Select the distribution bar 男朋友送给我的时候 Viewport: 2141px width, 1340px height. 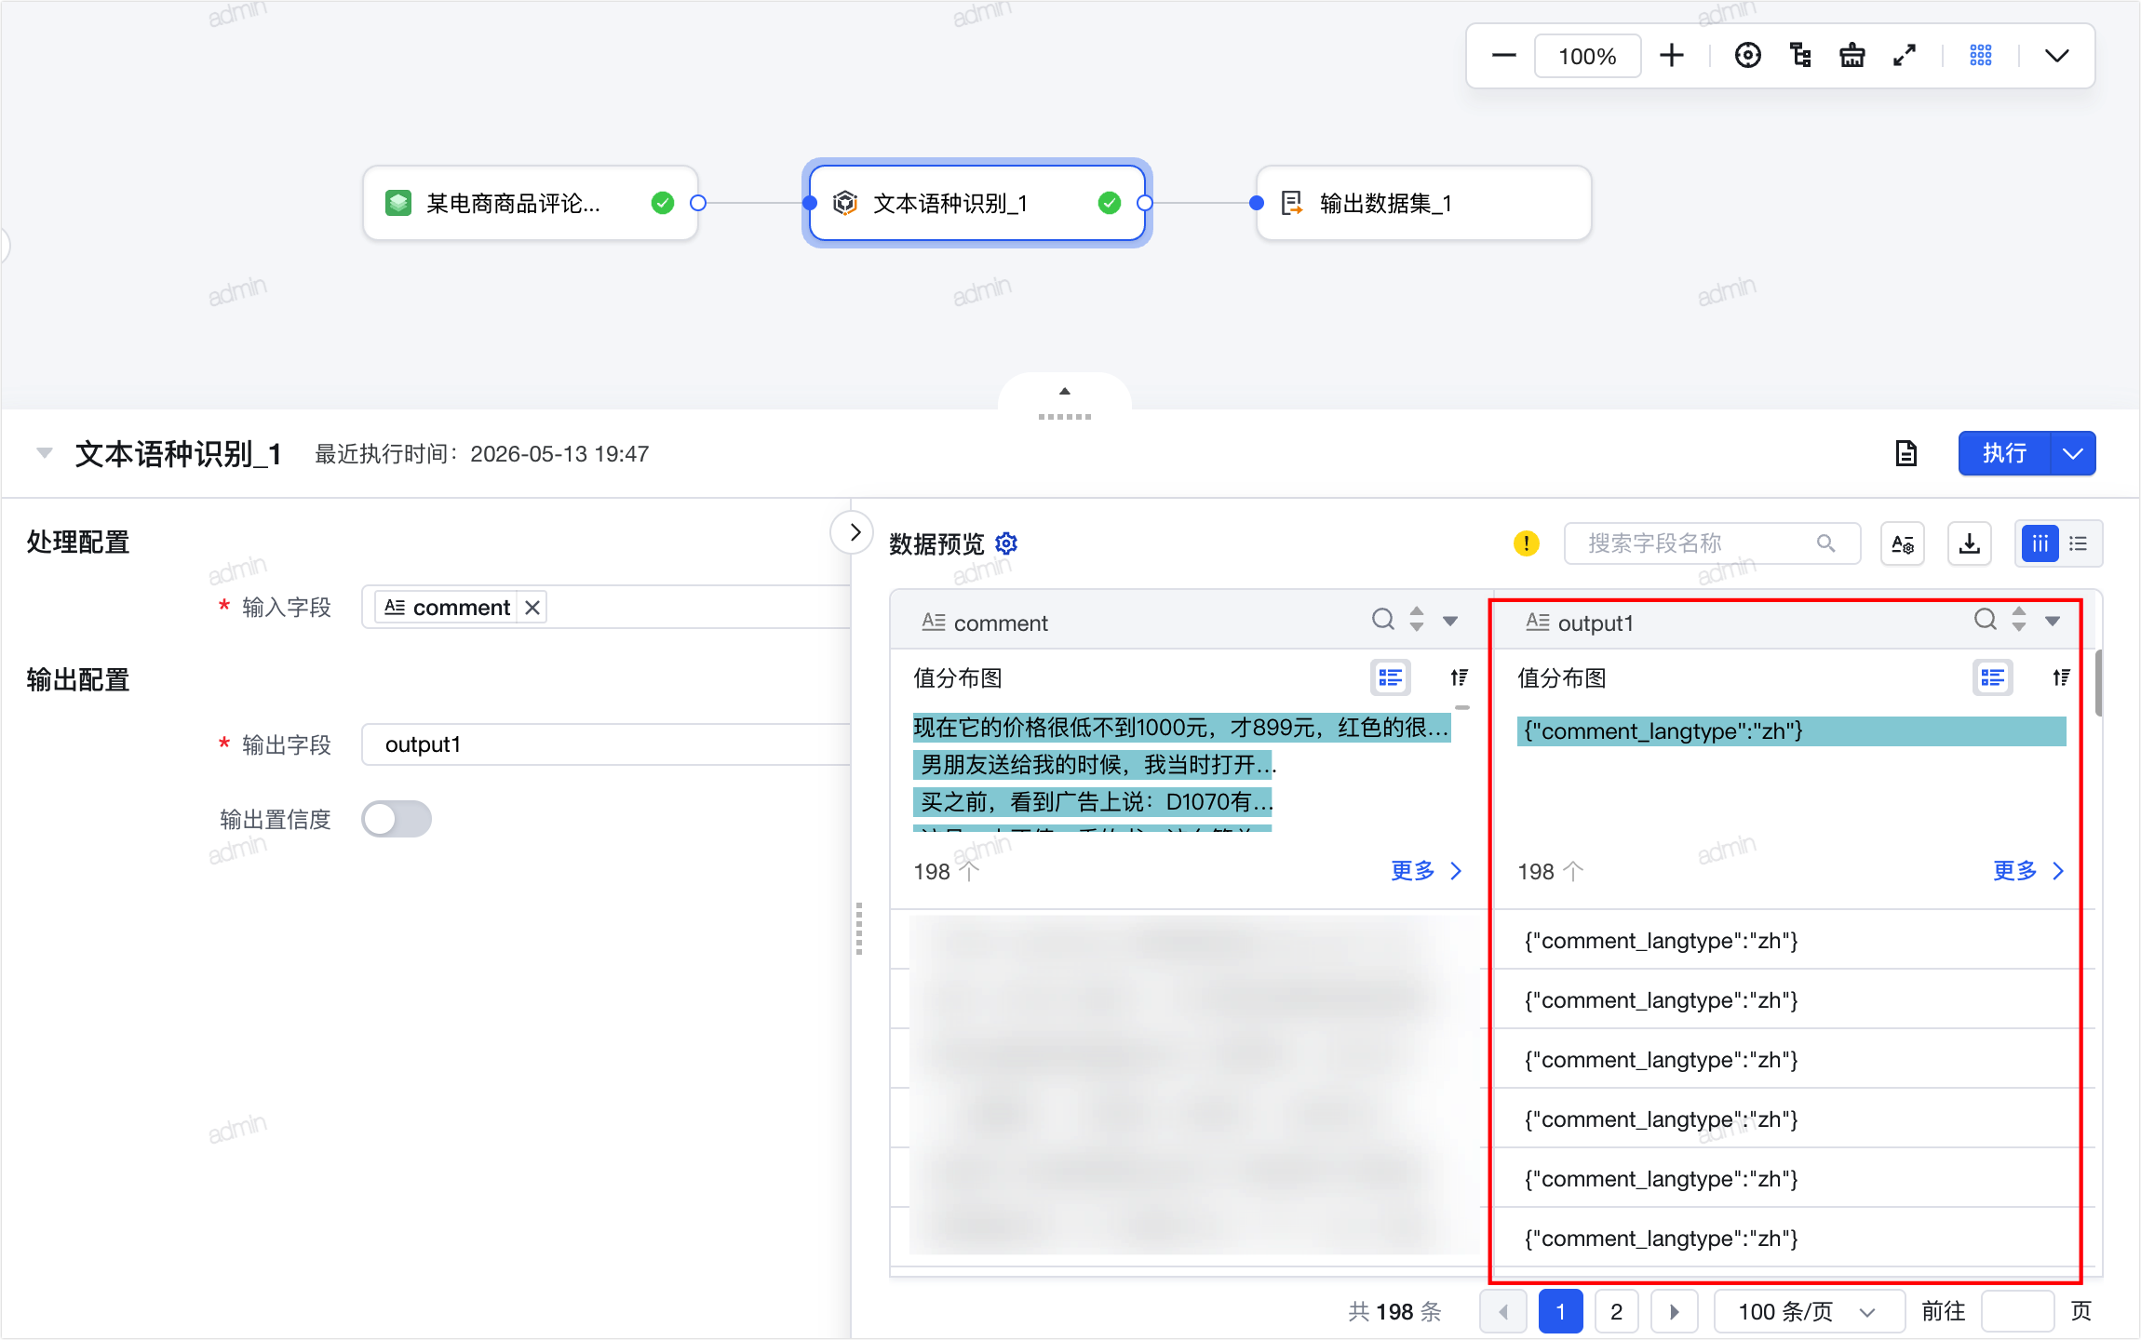tap(1093, 765)
